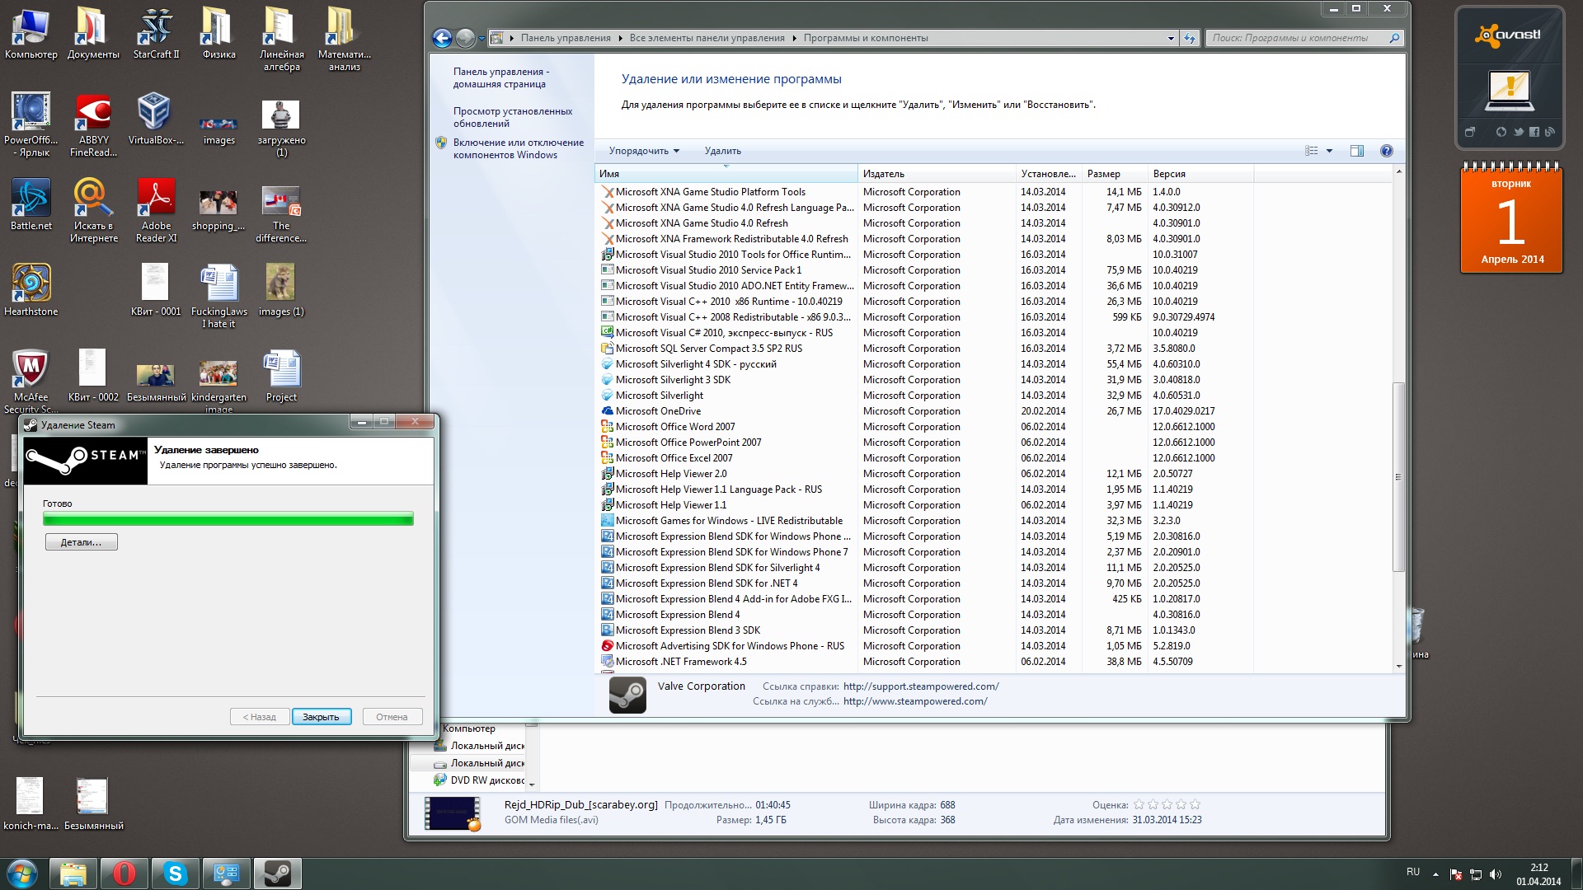Expand breadcrumb arrow after Панель управления
The width and height of the screenshot is (1583, 890).
tap(620, 38)
